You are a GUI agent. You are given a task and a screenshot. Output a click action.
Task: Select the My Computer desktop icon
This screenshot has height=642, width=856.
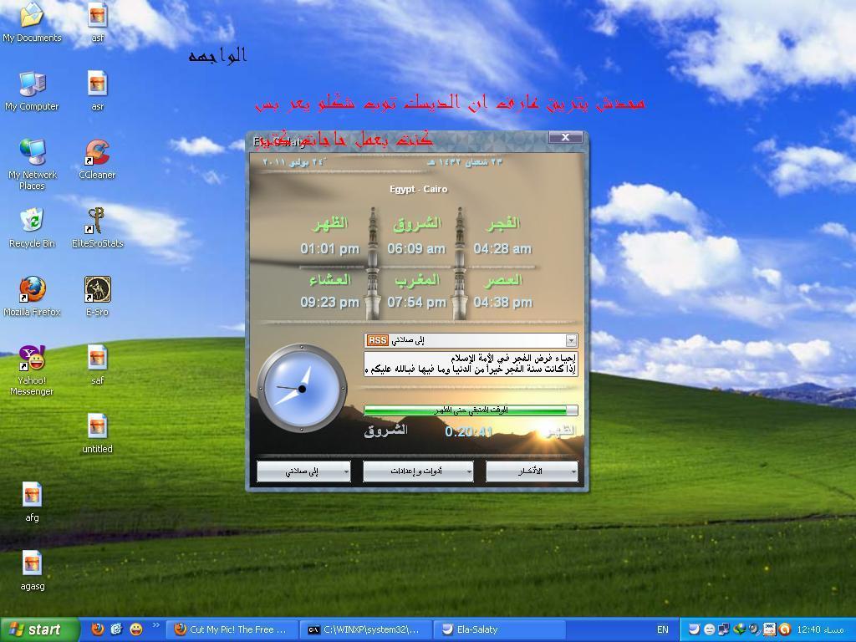[x=33, y=90]
